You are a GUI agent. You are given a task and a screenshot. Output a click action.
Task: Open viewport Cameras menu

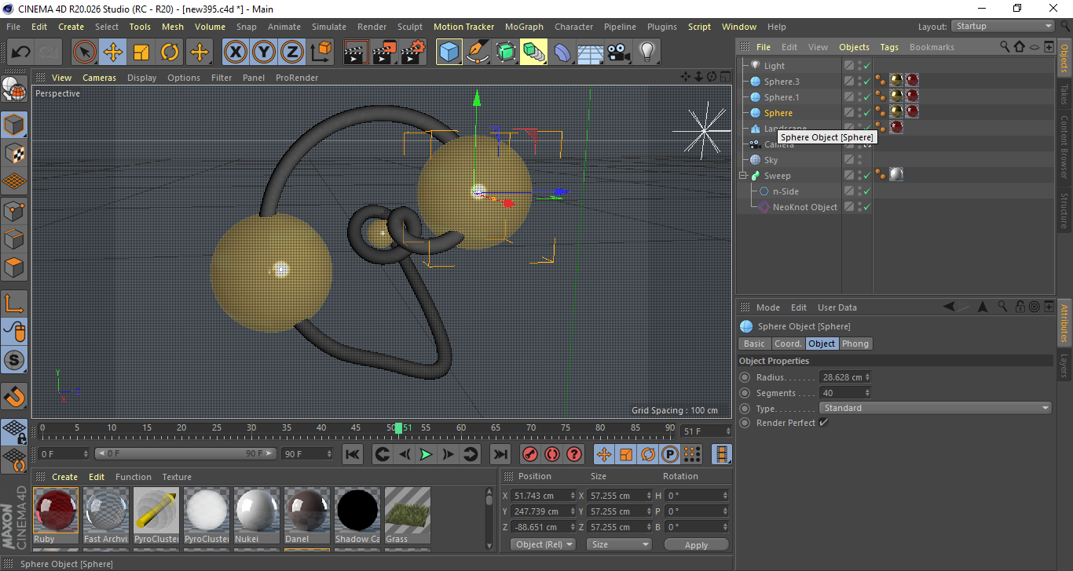point(100,78)
